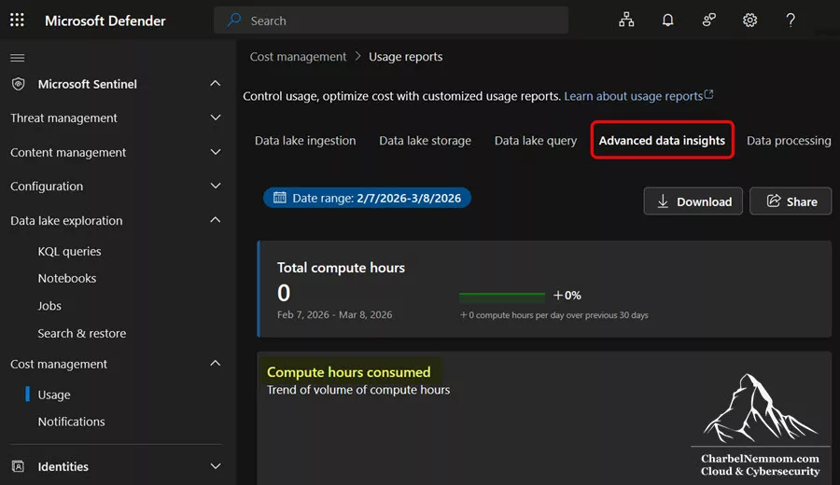Open Notebooks in sidebar
Image resolution: width=840 pixels, height=485 pixels.
point(67,278)
